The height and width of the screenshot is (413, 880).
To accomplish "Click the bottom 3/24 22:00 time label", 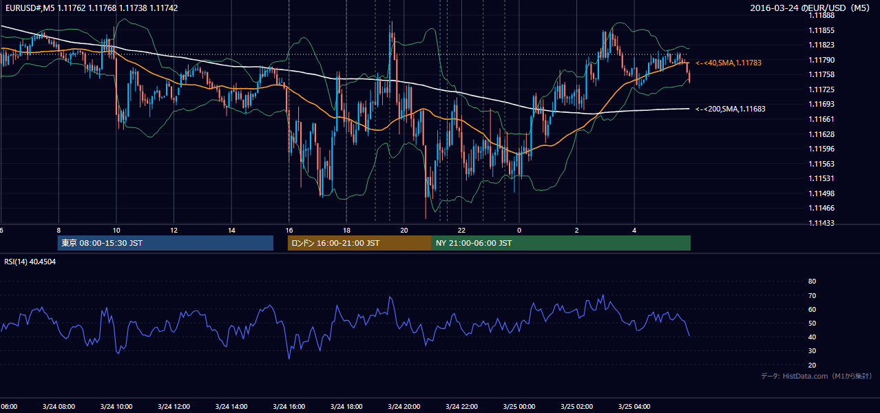I will pos(461,407).
